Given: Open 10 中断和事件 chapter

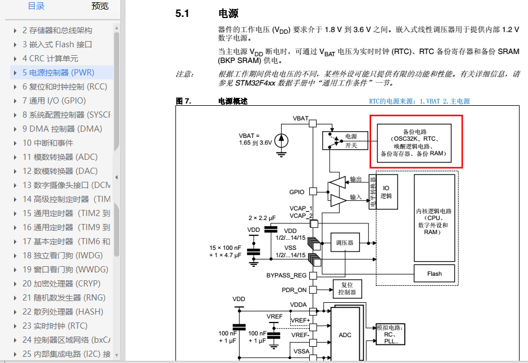Looking at the screenshot, I should (48, 143).
